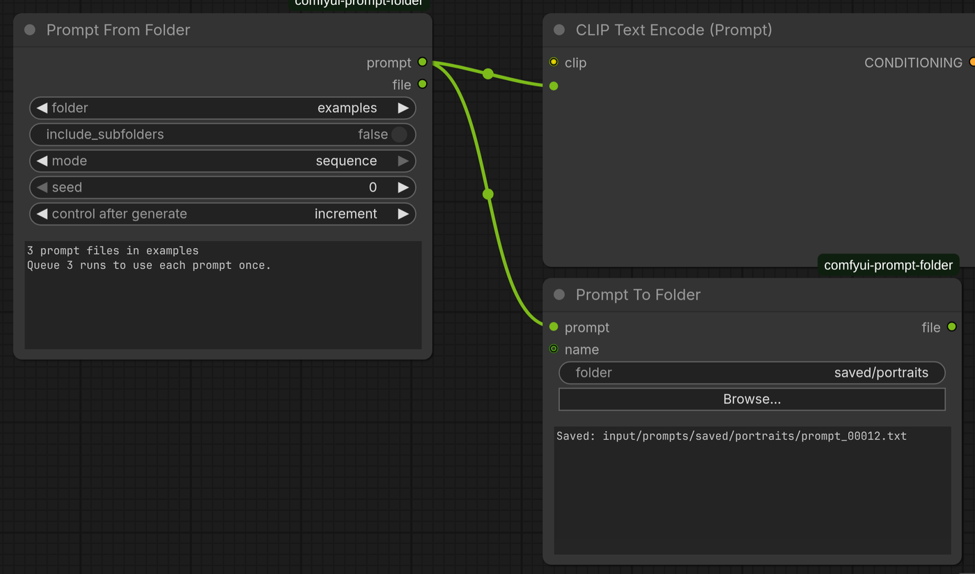Collapse the Prompt From Folder node dot
This screenshot has width=975, height=574.
click(29, 30)
